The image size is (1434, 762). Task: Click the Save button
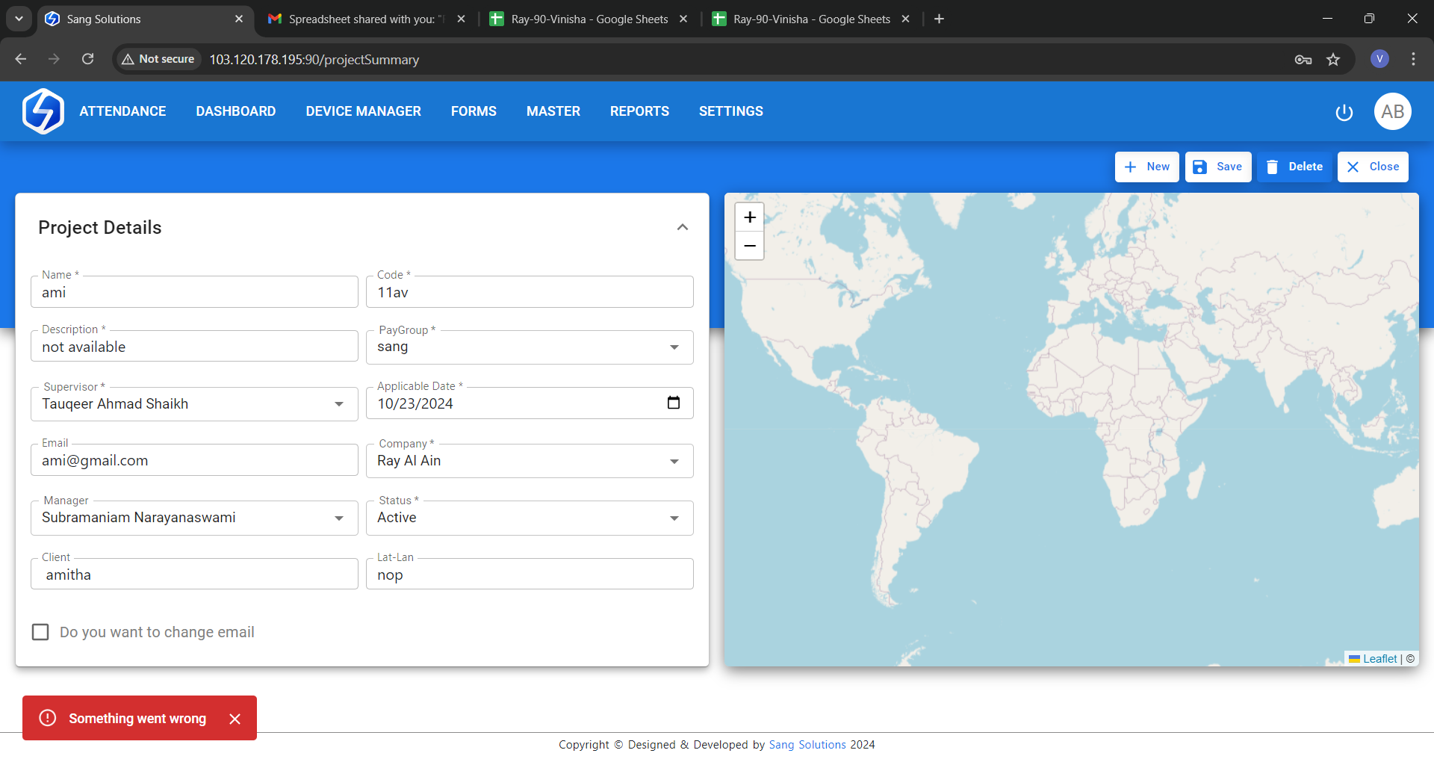1217,167
